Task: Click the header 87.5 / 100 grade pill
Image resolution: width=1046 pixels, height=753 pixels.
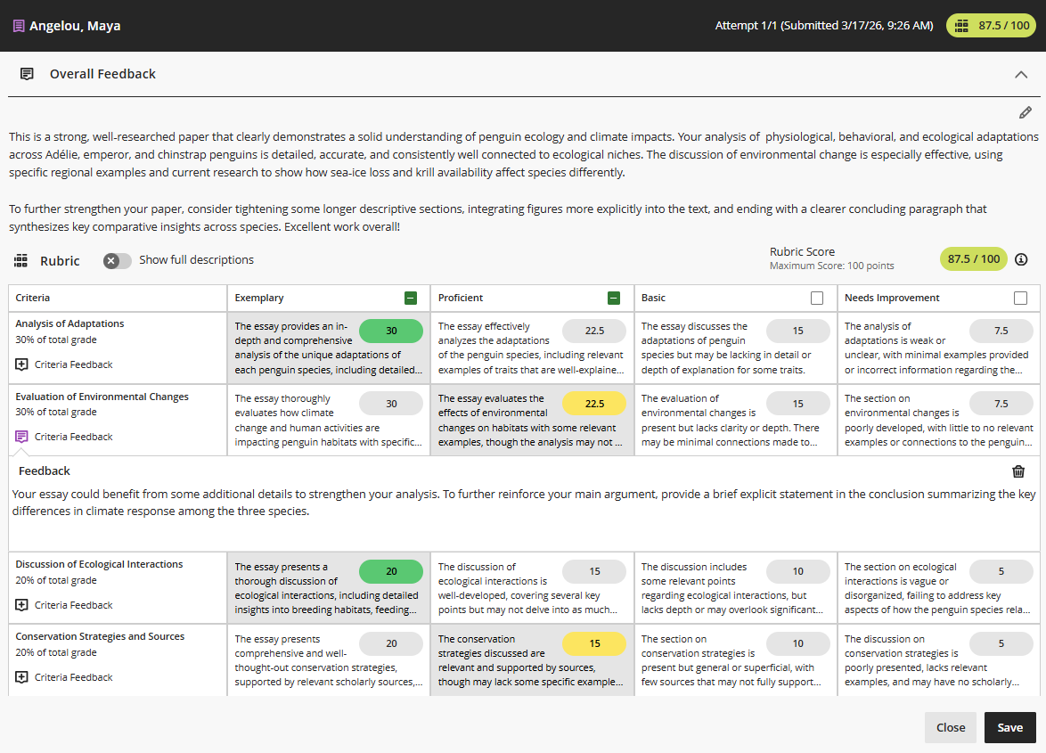Action: pyautogui.click(x=991, y=26)
